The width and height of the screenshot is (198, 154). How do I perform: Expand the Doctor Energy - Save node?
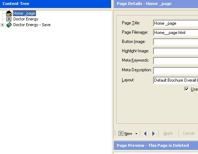point(2,25)
